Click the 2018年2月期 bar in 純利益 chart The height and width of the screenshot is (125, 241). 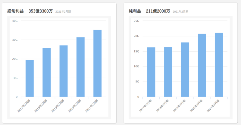click(168, 72)
